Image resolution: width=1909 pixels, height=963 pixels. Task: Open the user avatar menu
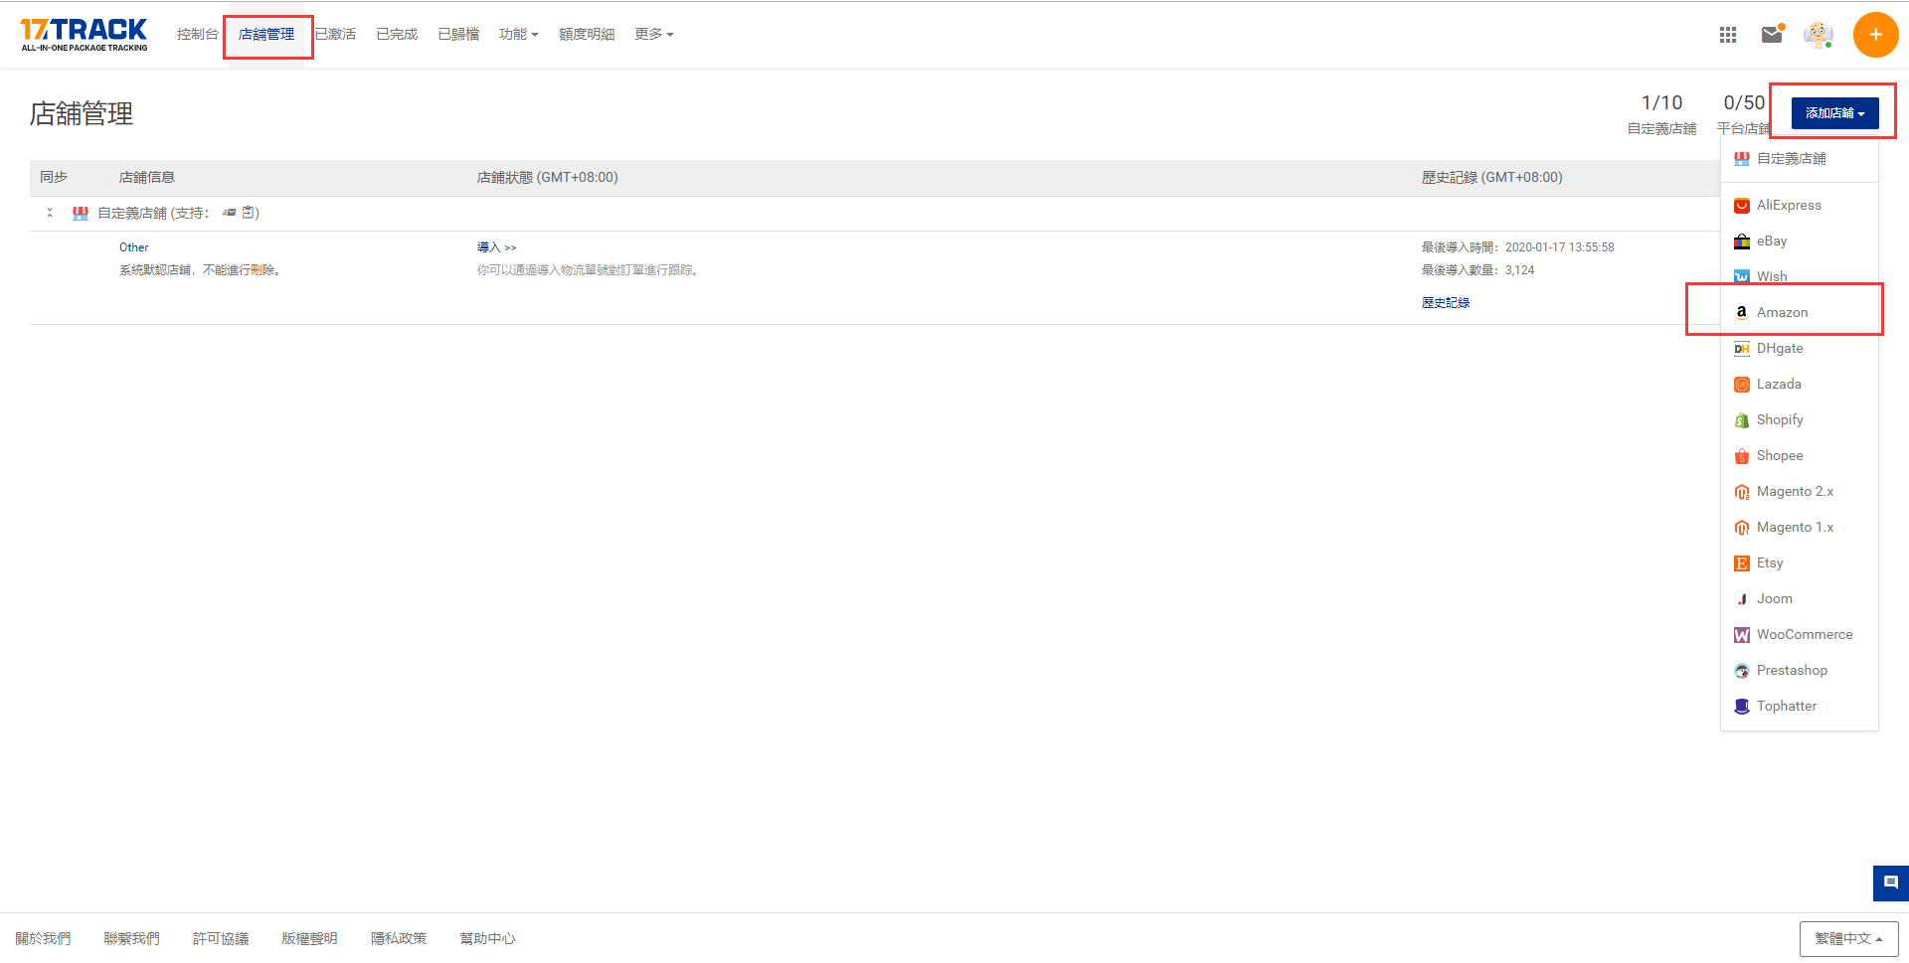pyautogui.click(x=1819, y=35)
